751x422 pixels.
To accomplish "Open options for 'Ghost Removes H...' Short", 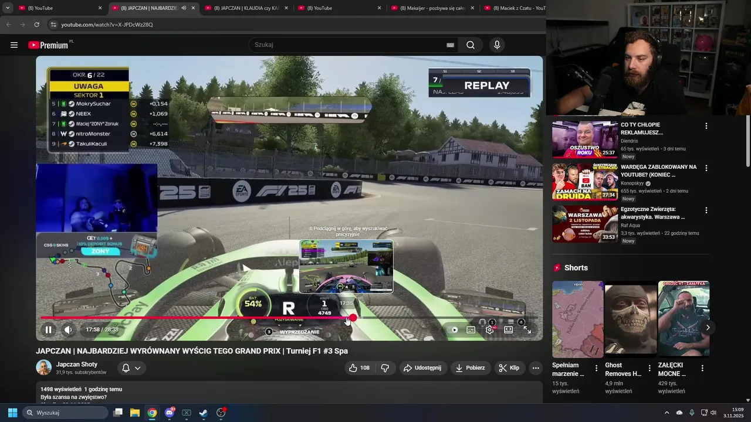I will click(x=649, y=368).
